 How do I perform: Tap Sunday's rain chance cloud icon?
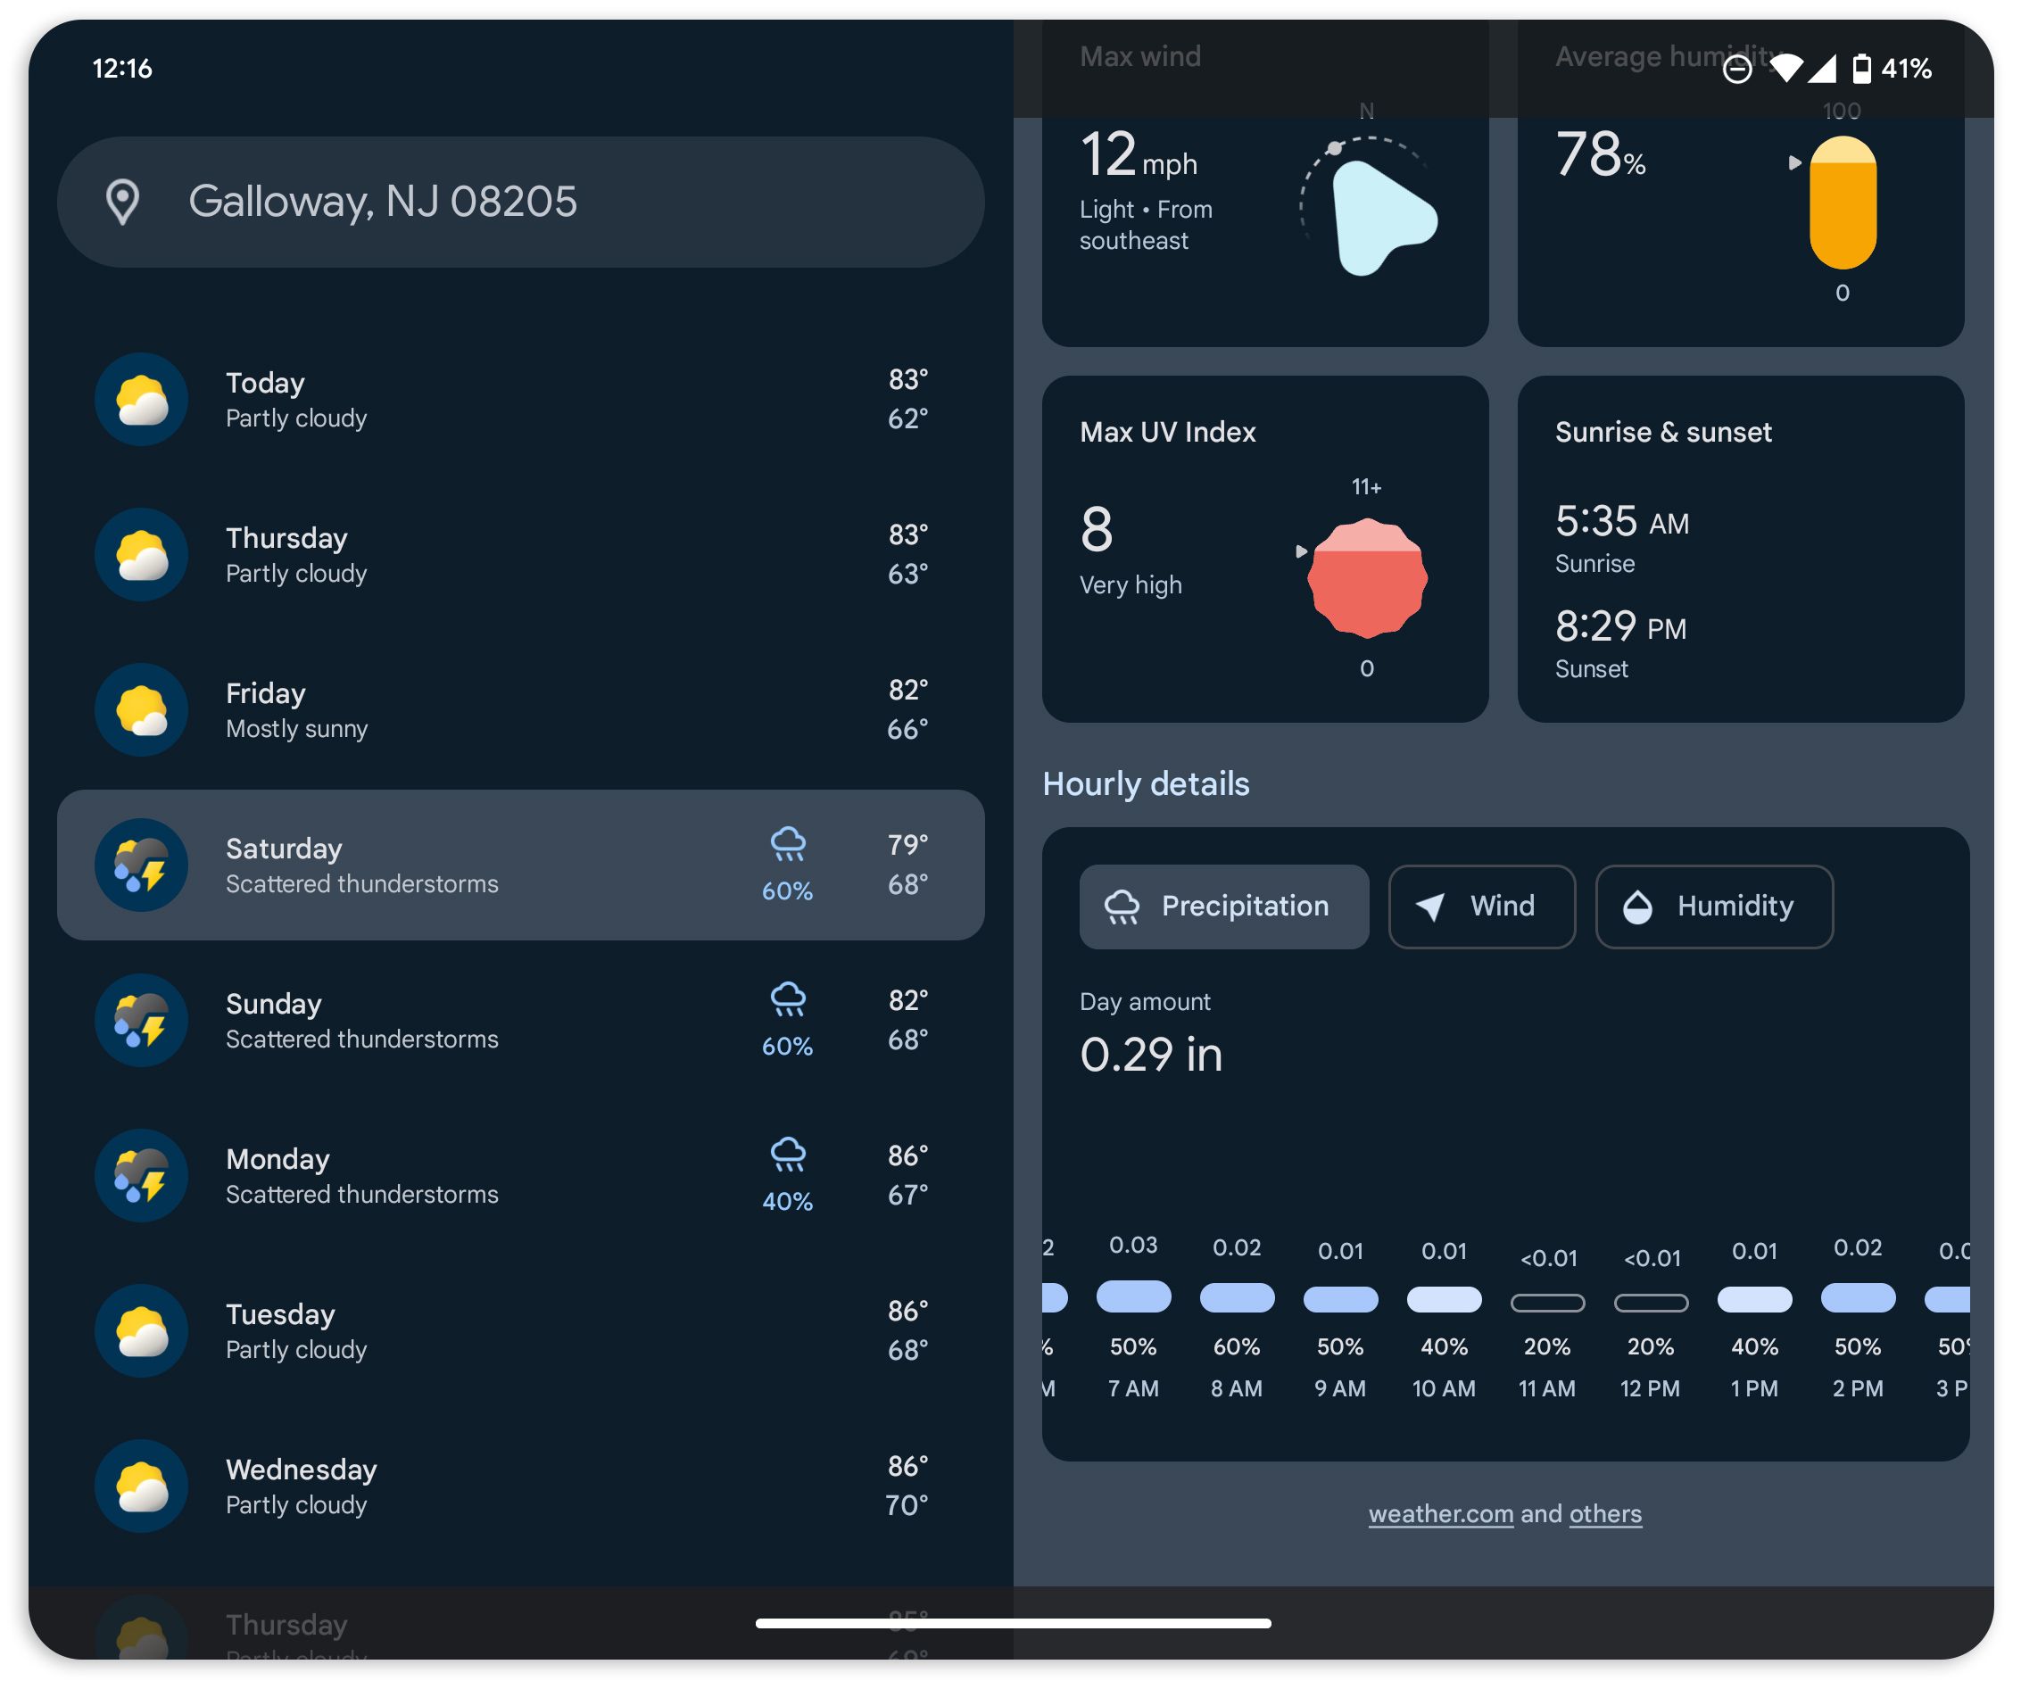pyautogui.click(x=788, y=999)
